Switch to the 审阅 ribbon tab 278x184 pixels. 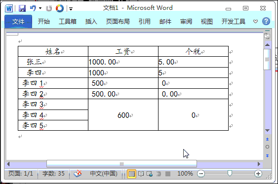(x=186, y=22)
